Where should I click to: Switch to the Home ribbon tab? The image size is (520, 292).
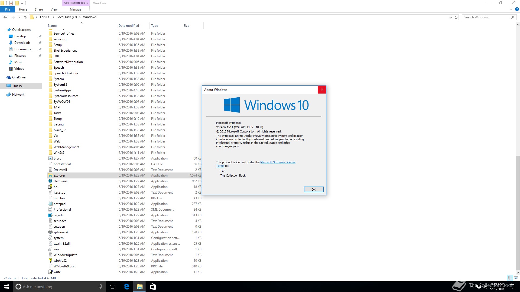tap(23, 9)
